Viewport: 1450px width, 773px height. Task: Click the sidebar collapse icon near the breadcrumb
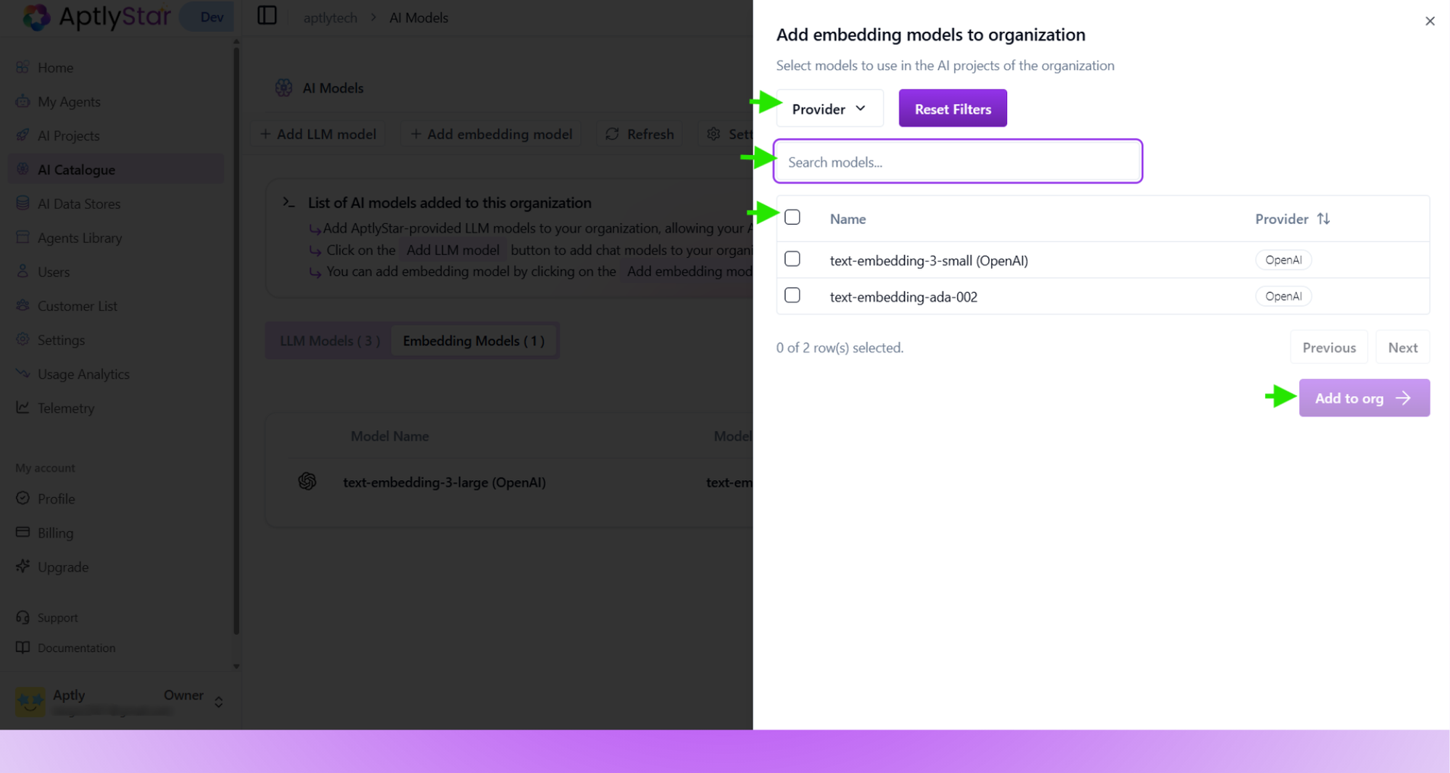267,15
